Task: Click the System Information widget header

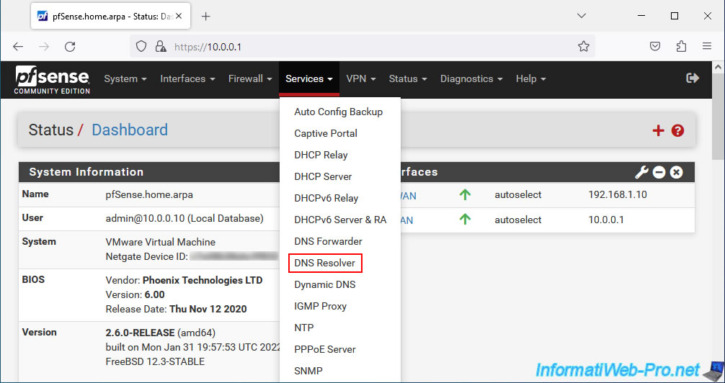Action: pos(149,172)
